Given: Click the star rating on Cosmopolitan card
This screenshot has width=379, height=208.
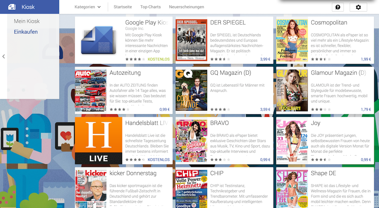Looking at the screenshot, I should [x=321, y=59].
